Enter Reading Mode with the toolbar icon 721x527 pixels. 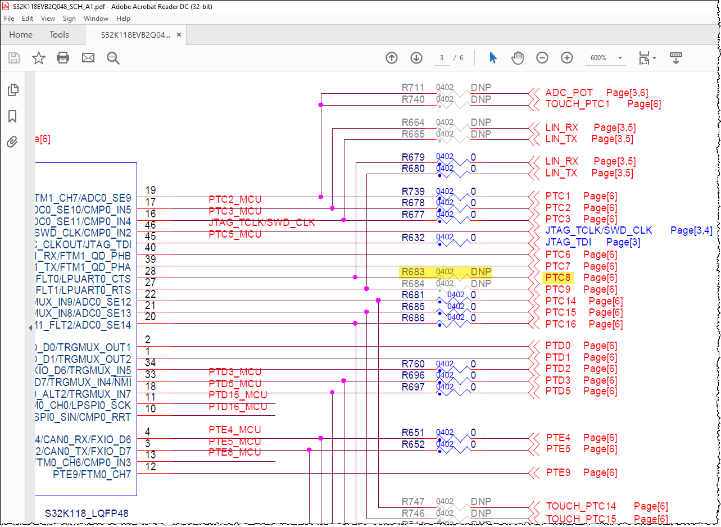point(676,57)
